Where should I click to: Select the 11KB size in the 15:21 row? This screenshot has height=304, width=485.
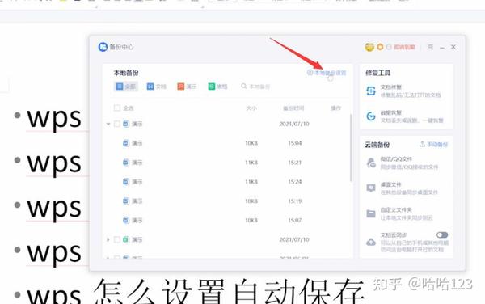[251, 163]
